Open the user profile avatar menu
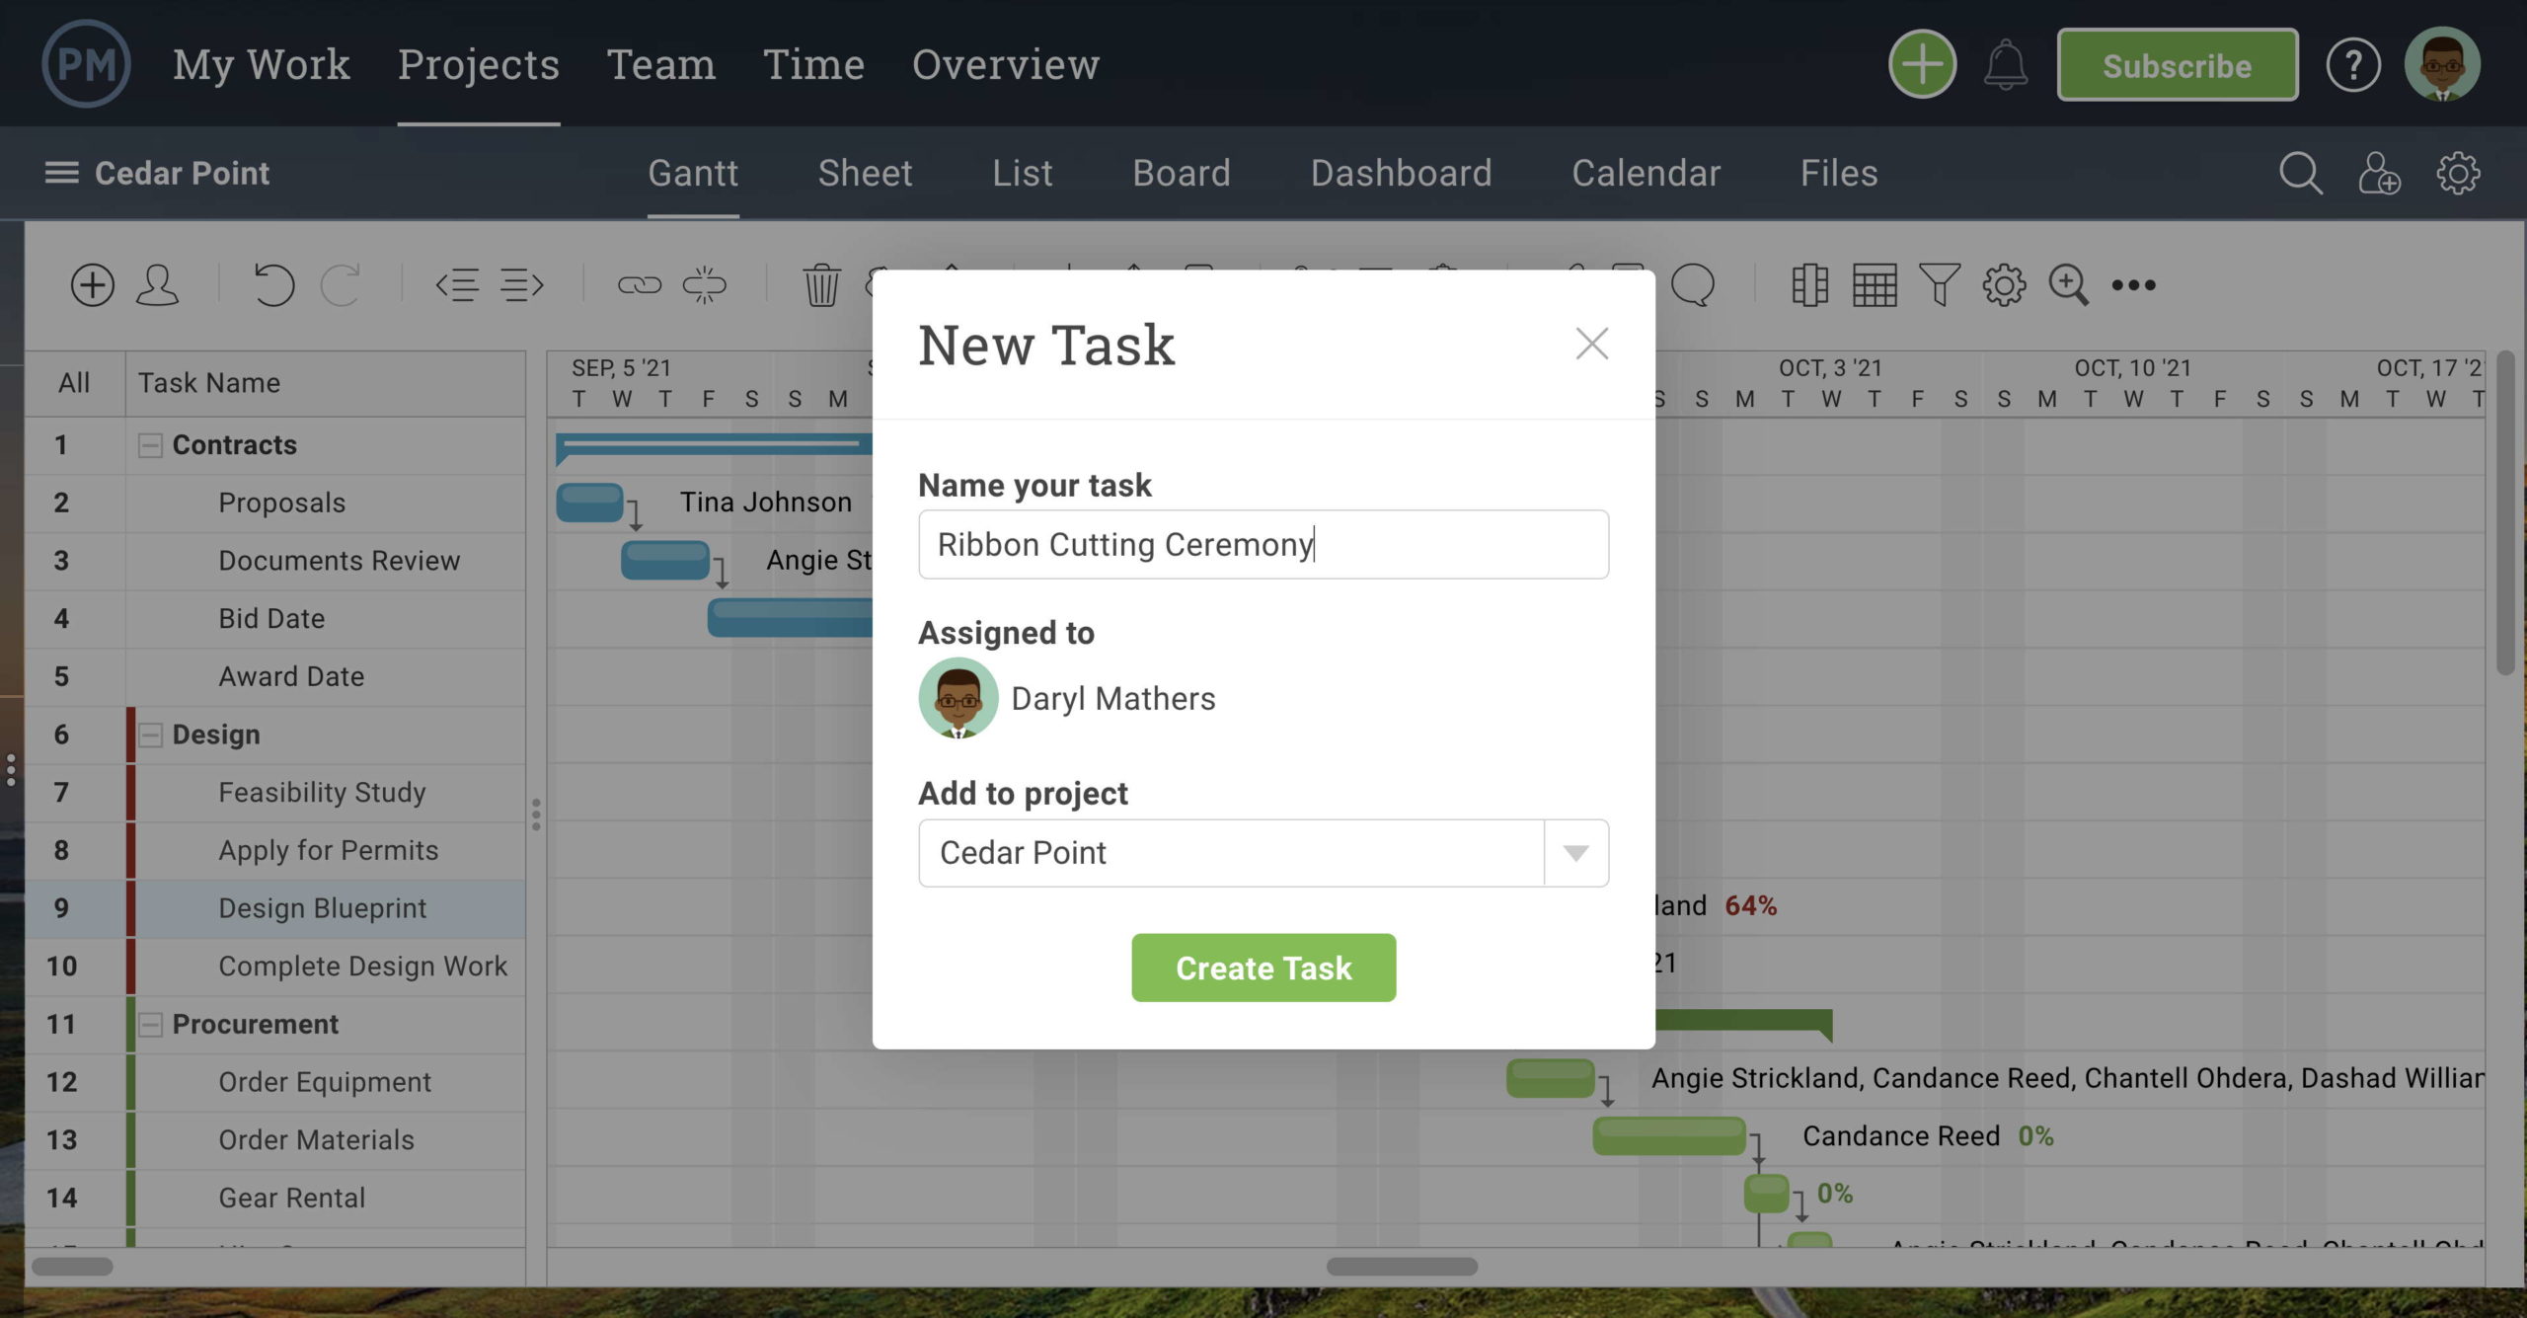Screen dimensions: 2527x1318 click(x=2442, y=65)
